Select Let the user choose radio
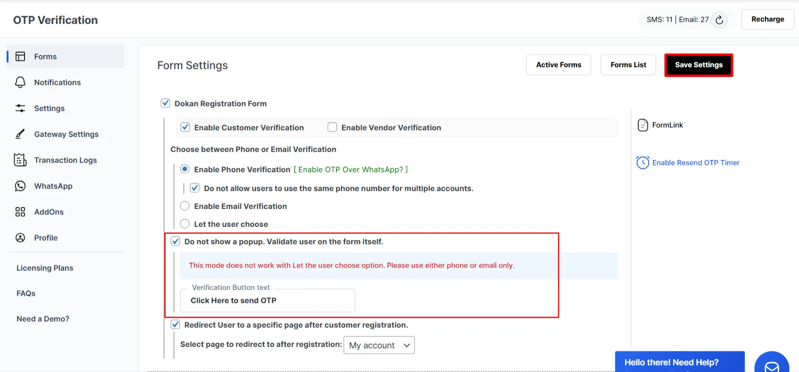Viewport: 799px width, 372px height. click(185, 224)
